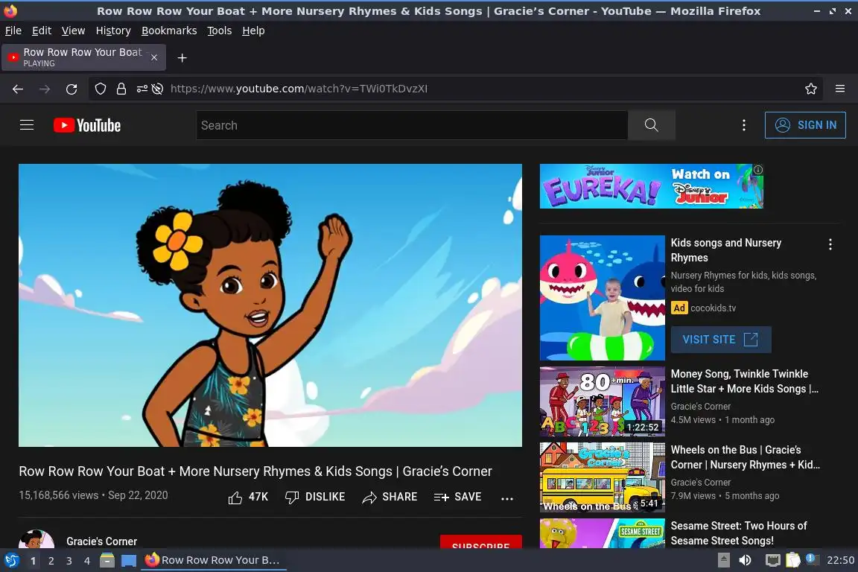Screen dimensions: 858x572
Task: Open the file manager taskbar icon
Action: point(107,561)
